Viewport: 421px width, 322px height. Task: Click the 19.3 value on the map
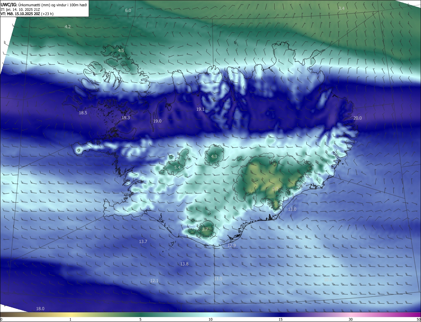[x=126, y=118]
